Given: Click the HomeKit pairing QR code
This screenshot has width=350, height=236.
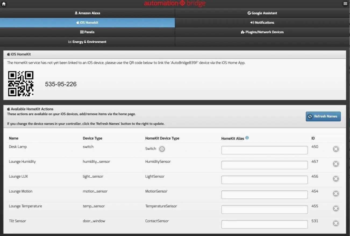Looking at the screenshot, I should 21,84.
